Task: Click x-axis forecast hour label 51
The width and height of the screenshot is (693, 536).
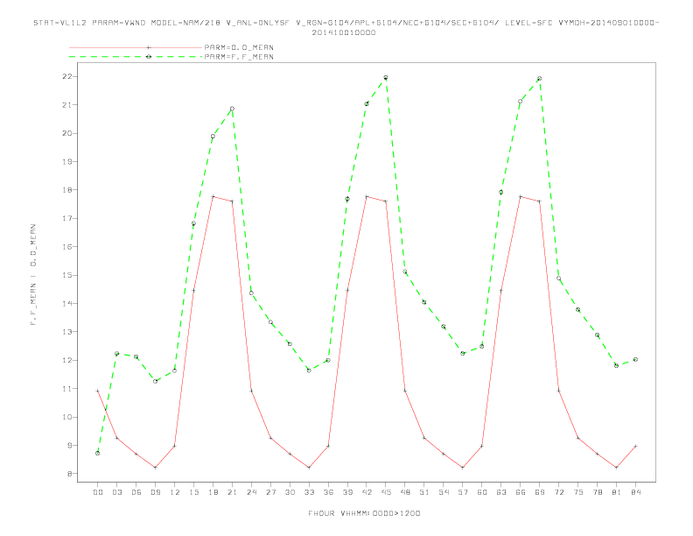Action: point(424,492)
